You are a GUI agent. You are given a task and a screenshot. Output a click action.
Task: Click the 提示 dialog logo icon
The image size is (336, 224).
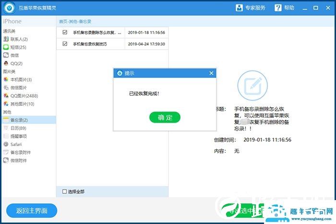(x=120, y=73)
